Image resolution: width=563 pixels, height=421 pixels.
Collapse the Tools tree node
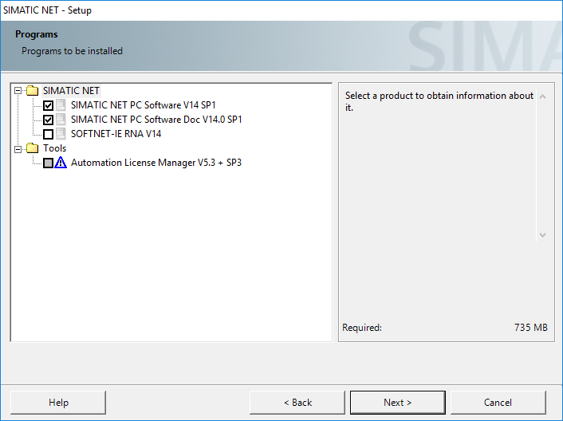19,148
